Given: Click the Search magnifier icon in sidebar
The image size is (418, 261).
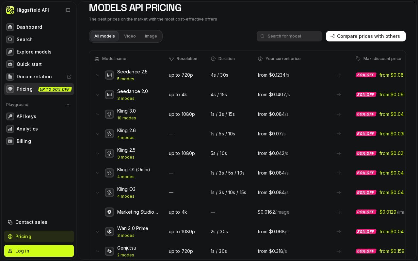Looking at the screenshot, I should [x=10, y=39].
